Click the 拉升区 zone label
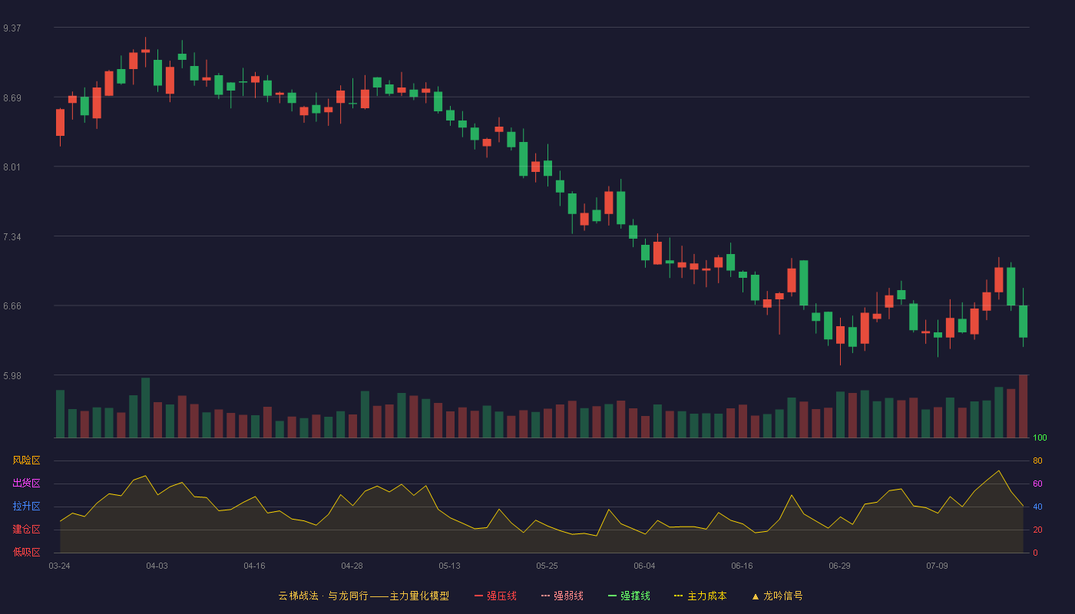The width and height of the screenshot is (1075, 614). (x=27, y=507)
